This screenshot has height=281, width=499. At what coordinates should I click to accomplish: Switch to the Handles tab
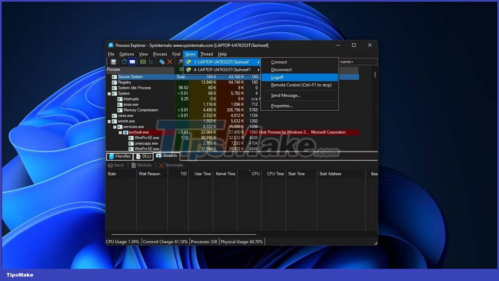click(x=119, y=156)
